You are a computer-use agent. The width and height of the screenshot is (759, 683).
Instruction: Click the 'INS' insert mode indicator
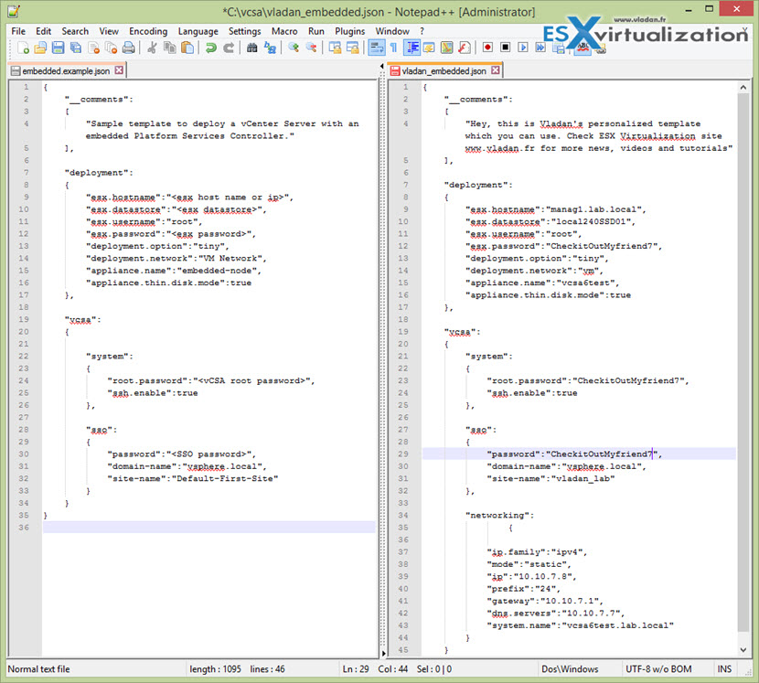(724, 669)
